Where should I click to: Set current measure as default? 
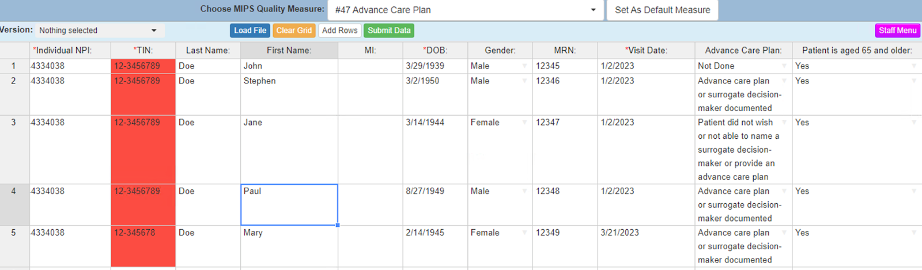point(662,10)
